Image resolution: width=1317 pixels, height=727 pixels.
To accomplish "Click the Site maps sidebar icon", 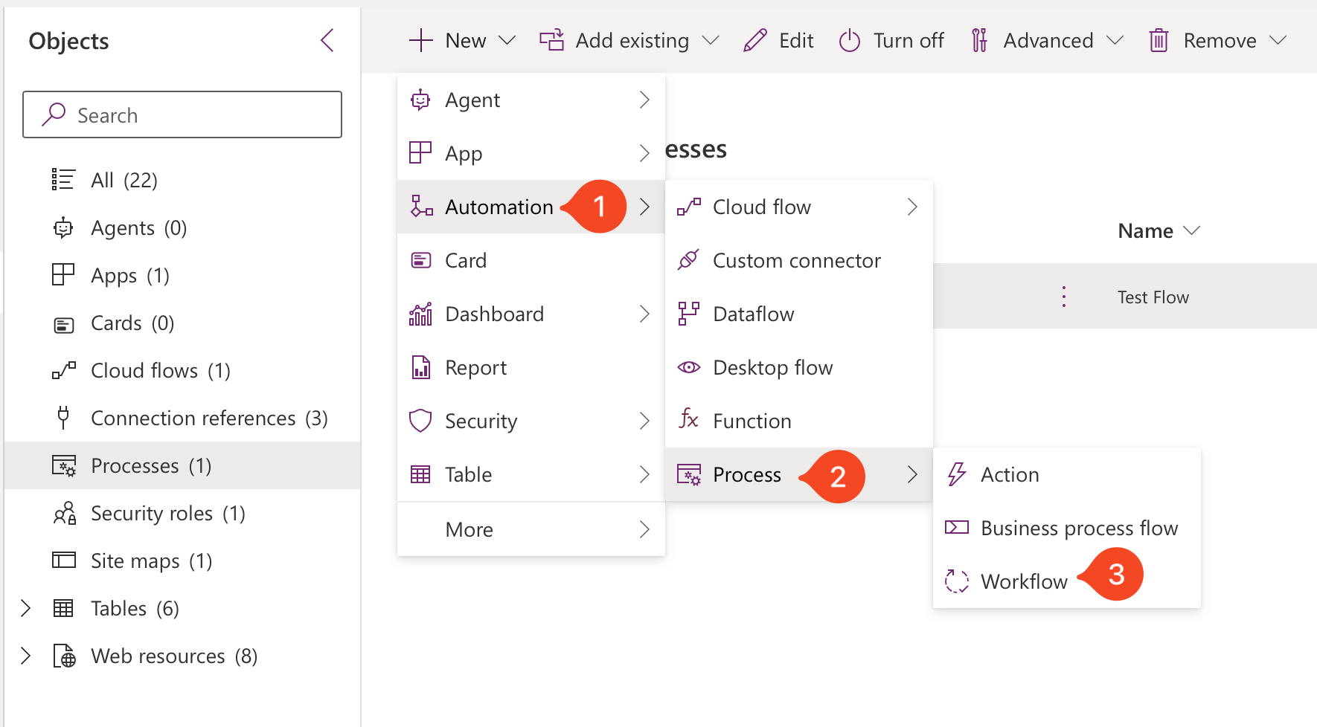I will 64,560.
